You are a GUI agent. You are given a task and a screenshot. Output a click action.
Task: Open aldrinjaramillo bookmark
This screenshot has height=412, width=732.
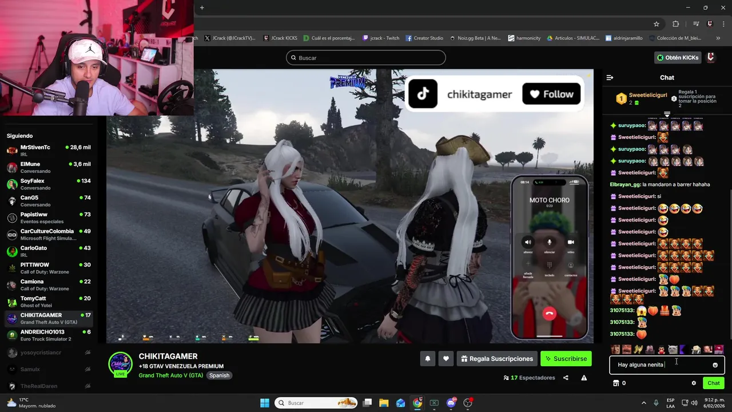pyautogui.click(x=624, y=38)
